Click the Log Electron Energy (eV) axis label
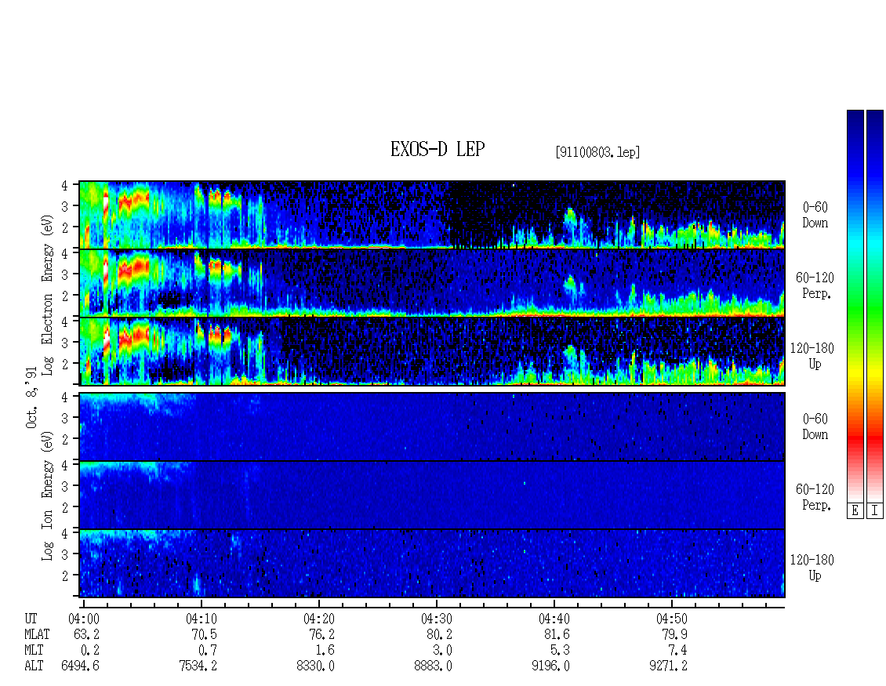The width and height of the screenshot is (886, 686). click(x=47, y=295)
